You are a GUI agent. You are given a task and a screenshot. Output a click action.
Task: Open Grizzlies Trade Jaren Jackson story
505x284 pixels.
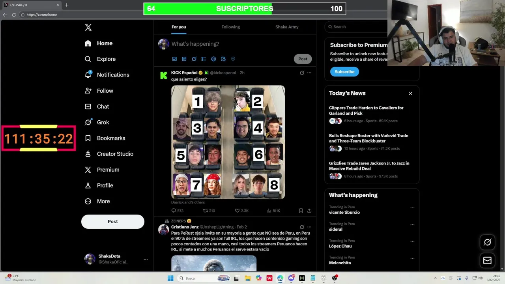coord(372,170)
